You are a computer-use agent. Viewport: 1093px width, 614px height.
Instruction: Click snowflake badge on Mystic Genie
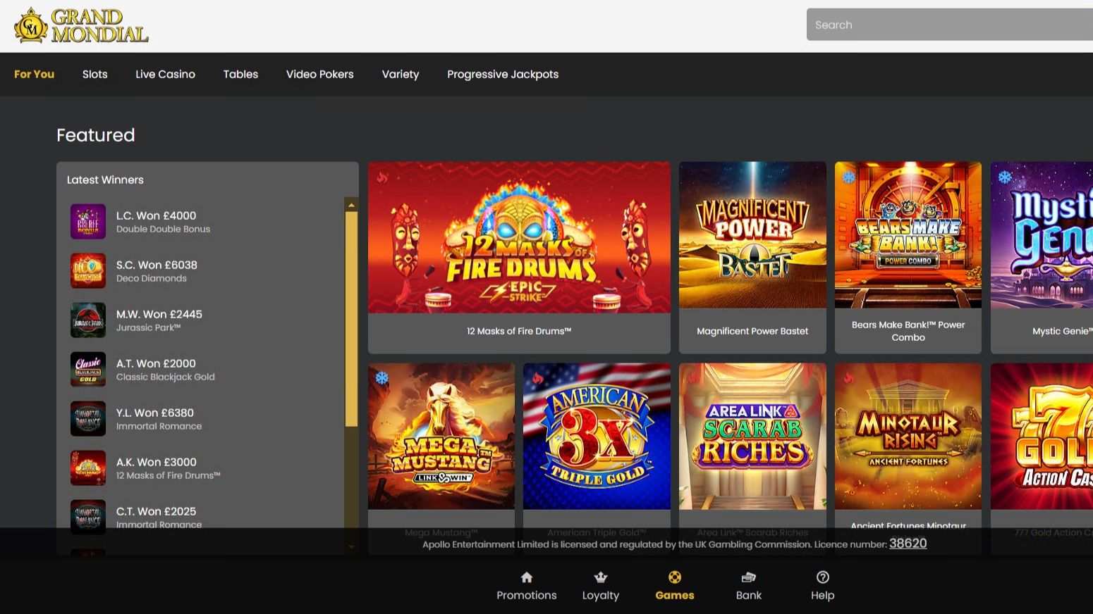[x=1005, y=177]
